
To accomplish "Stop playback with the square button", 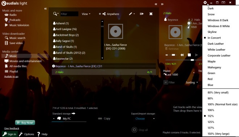I will pyautogui.click(x=189, y=55).
